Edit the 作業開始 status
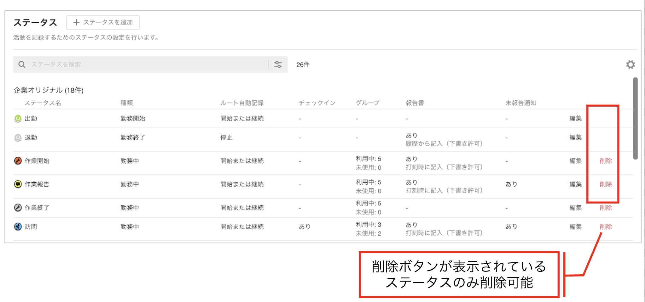 coord(576,161)
